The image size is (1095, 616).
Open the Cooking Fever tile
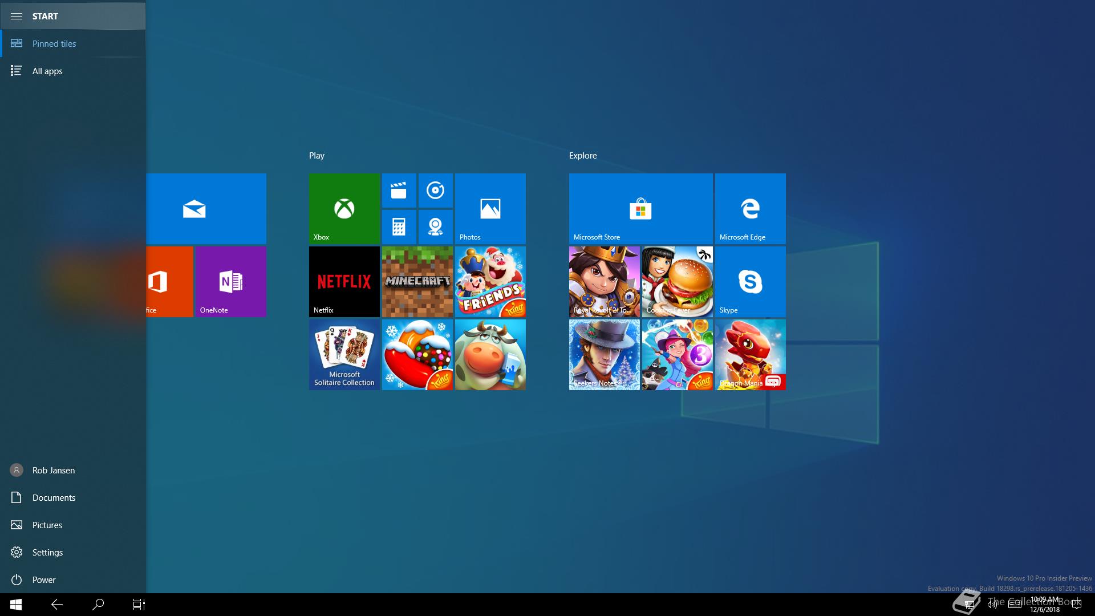(x=677, y=282)
